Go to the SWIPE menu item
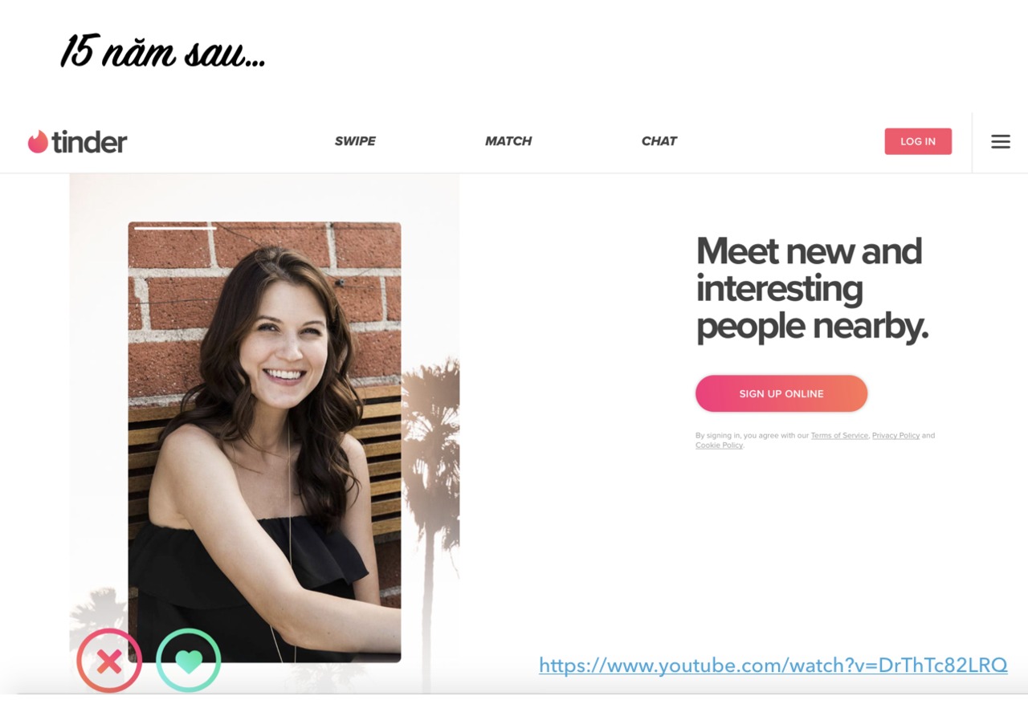 click(x=355, y=141)
